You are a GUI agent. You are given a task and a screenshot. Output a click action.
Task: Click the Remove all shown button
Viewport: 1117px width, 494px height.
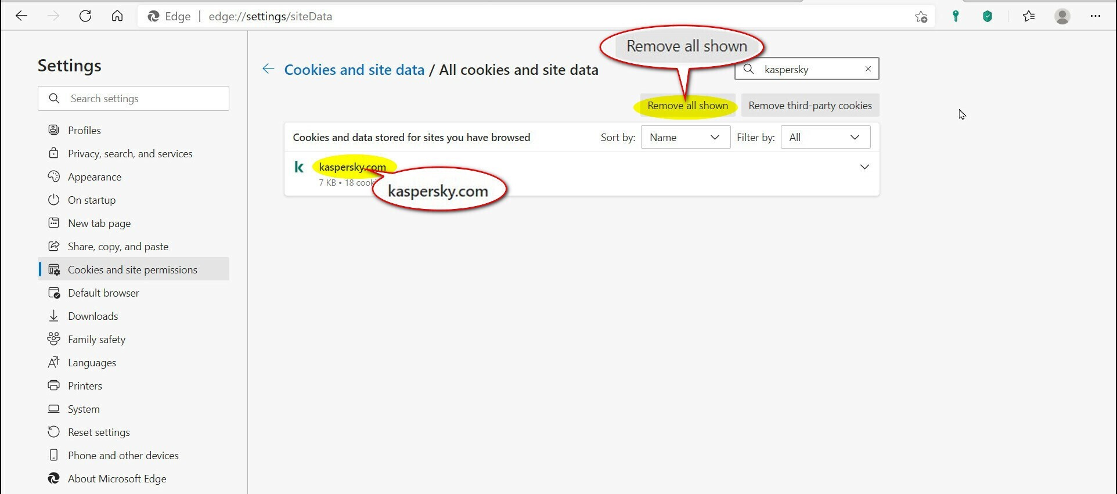point(688,106)
